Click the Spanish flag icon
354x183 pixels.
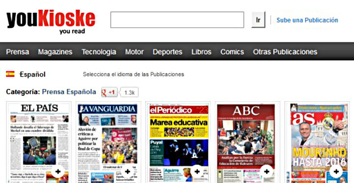point(10,74)
